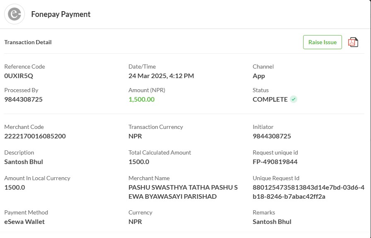Select Initiator number 9844308725
371x238 pixels.
272,136
